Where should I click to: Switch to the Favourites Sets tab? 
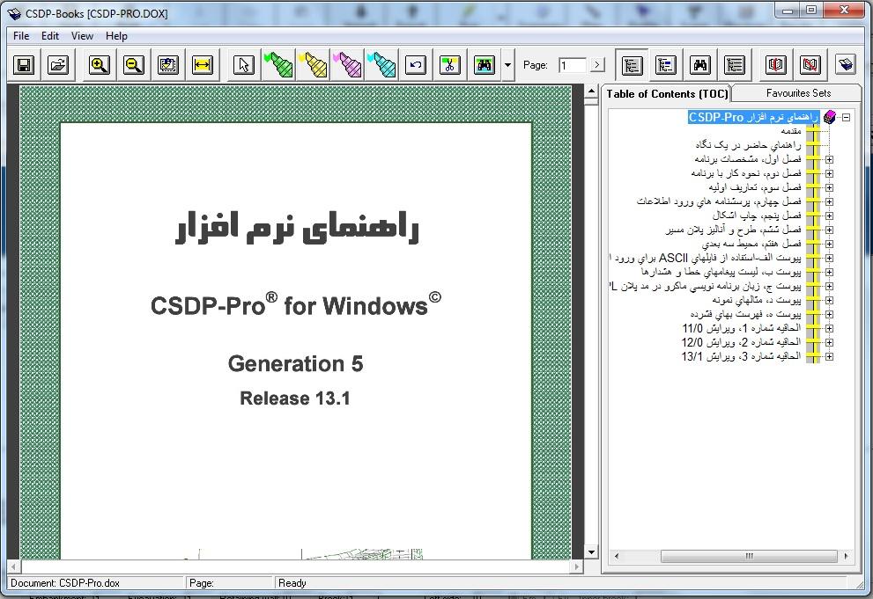(x=798, y=93)
